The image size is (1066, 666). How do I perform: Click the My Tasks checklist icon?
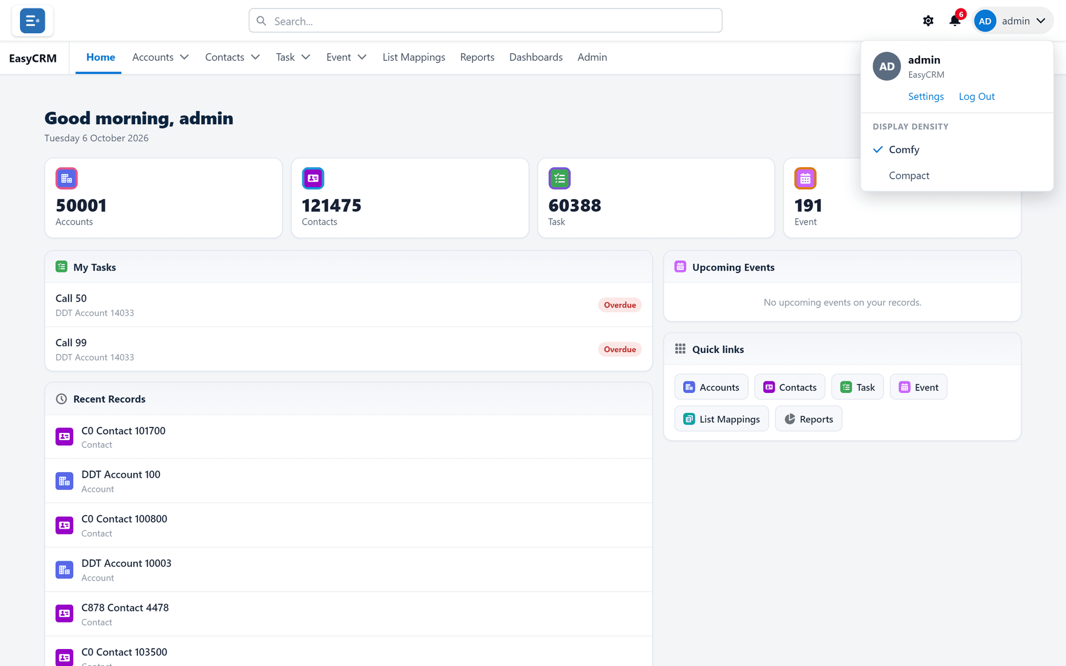(61, 267)
